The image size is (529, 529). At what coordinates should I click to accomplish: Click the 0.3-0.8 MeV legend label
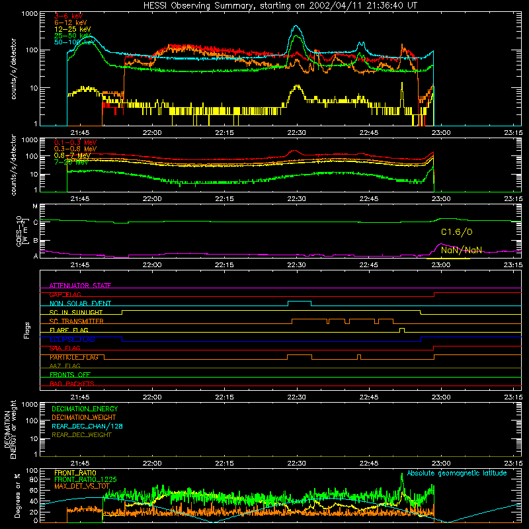pos(75,149)
